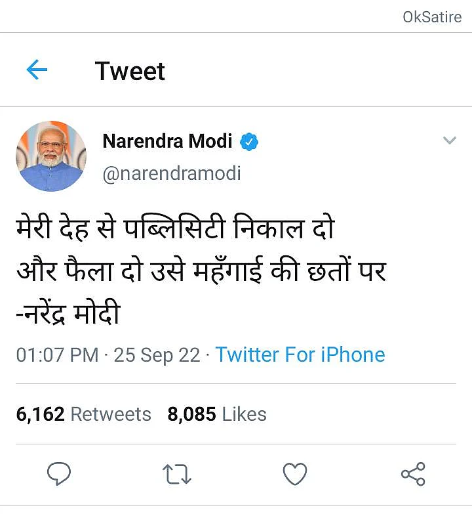Click the Tweet header title
Screen dimensions: 472x514
[130, 71]
